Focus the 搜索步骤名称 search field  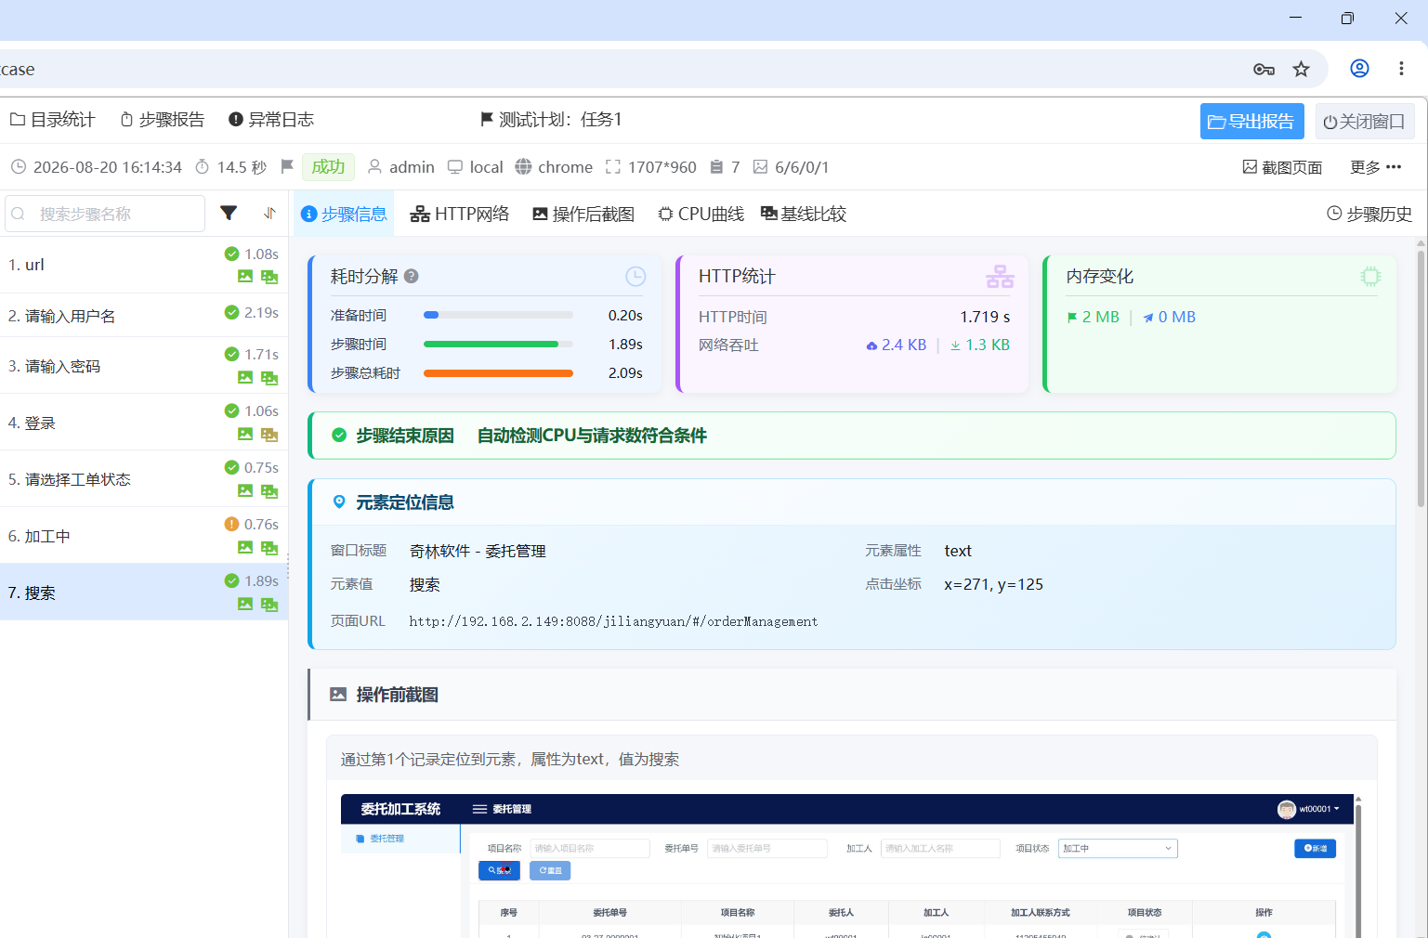pyautogui.click(x=105, y=214)
